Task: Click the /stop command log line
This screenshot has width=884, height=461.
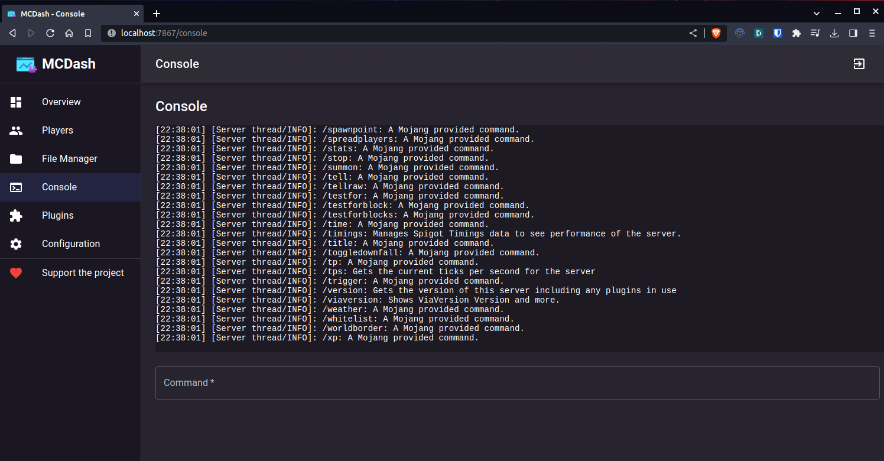Action: point(322,158)
